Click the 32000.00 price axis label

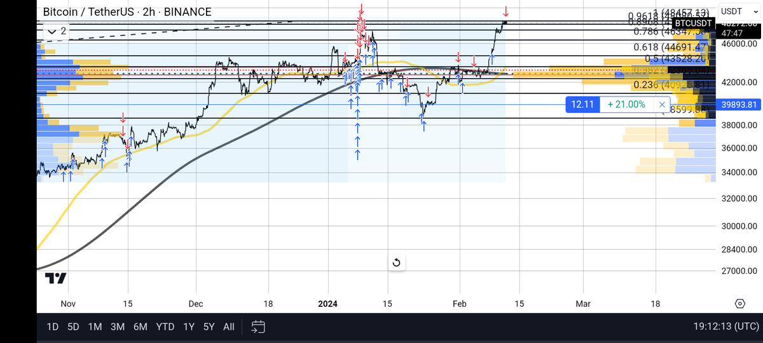(x=739, y=198)
